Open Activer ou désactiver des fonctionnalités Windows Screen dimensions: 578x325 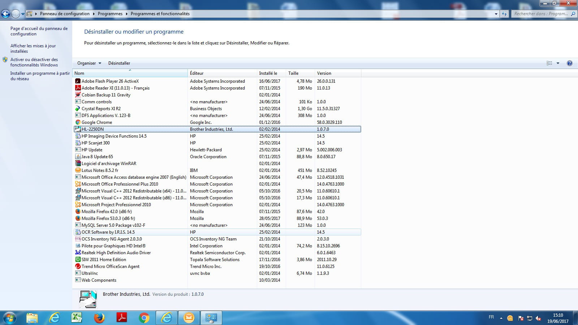34,62
